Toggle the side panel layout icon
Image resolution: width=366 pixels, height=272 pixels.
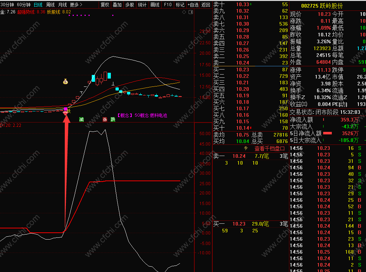pos(191,12)
